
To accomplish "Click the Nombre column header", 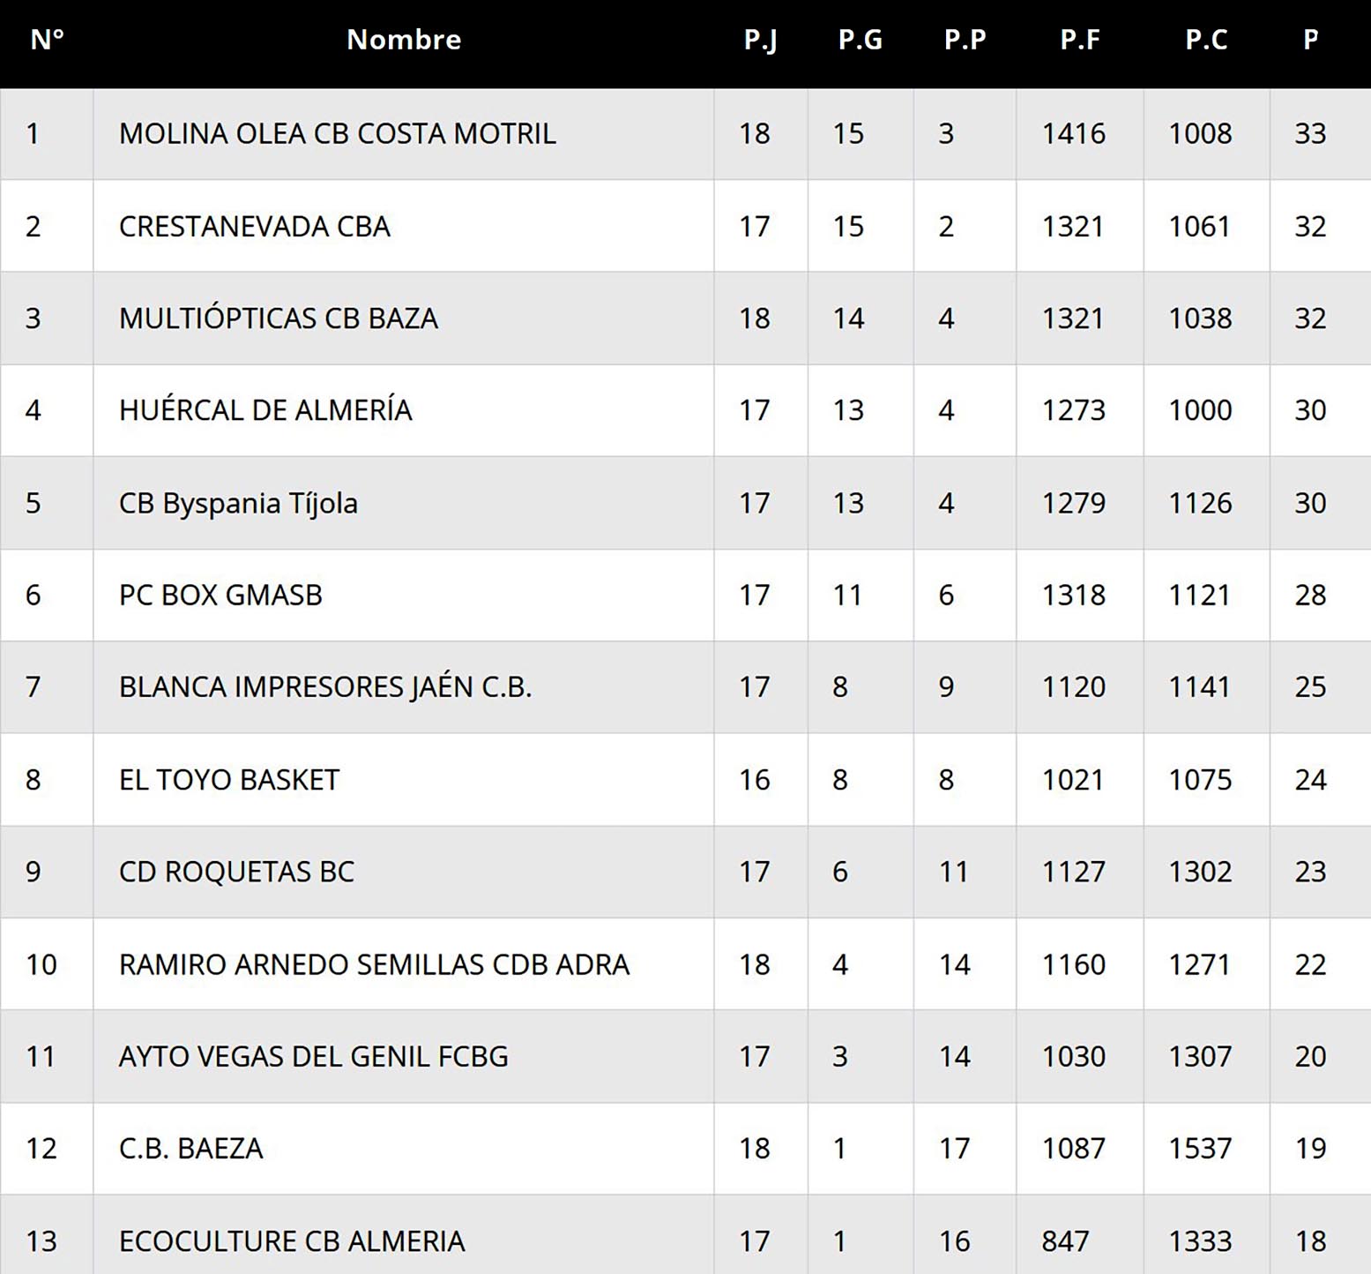I will click(x=404, y=40).
